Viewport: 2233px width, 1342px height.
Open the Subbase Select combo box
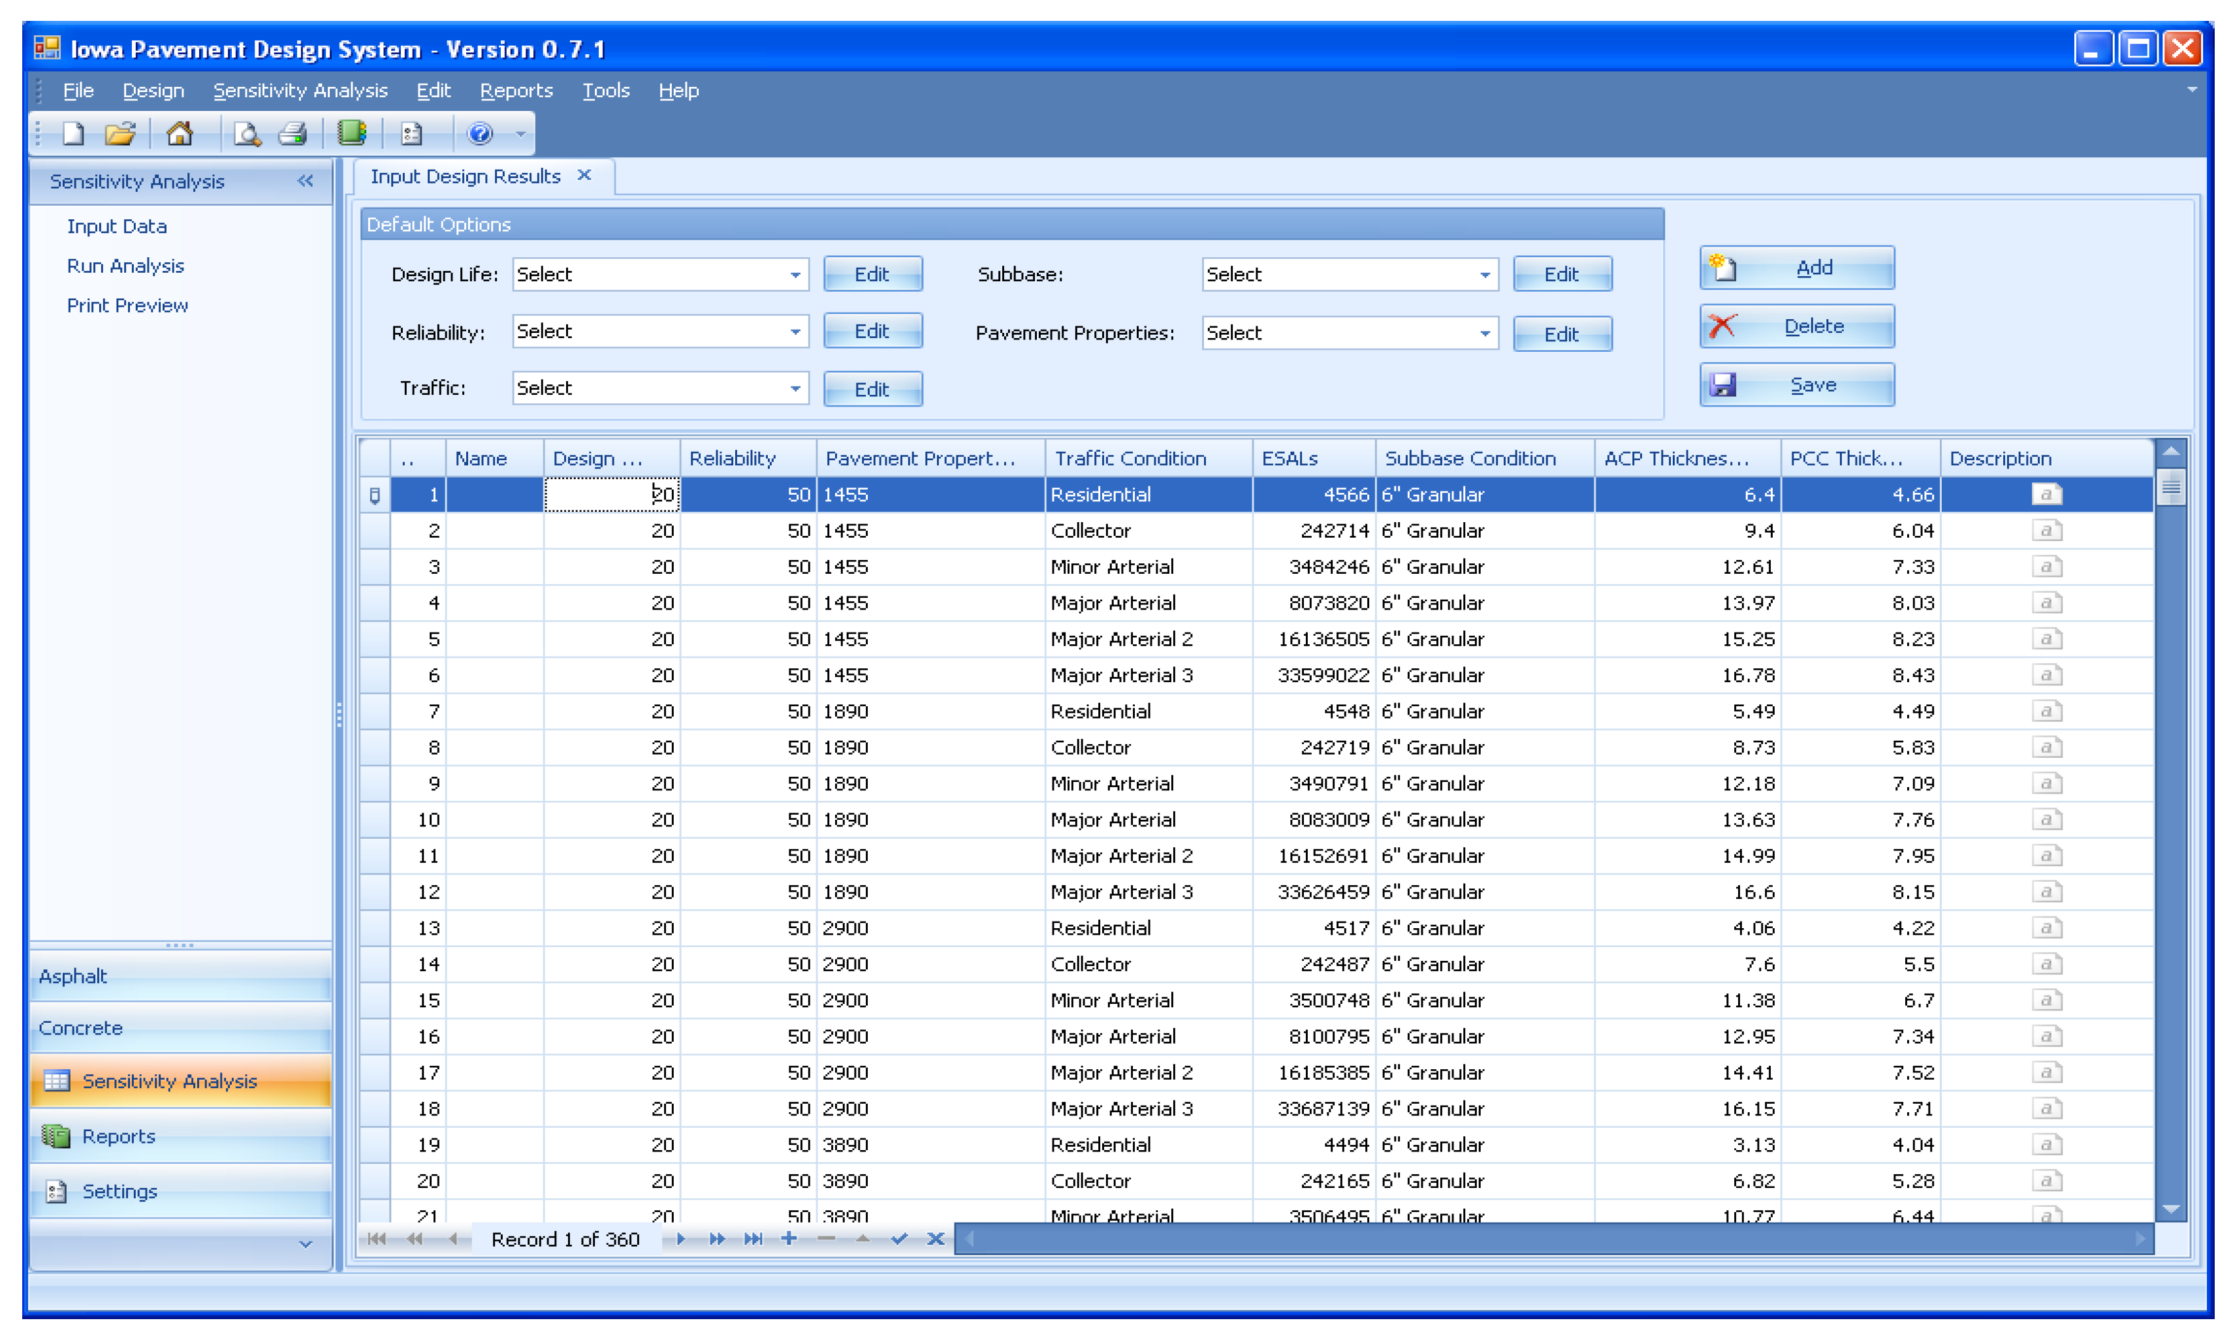(x=1483, y=275)
